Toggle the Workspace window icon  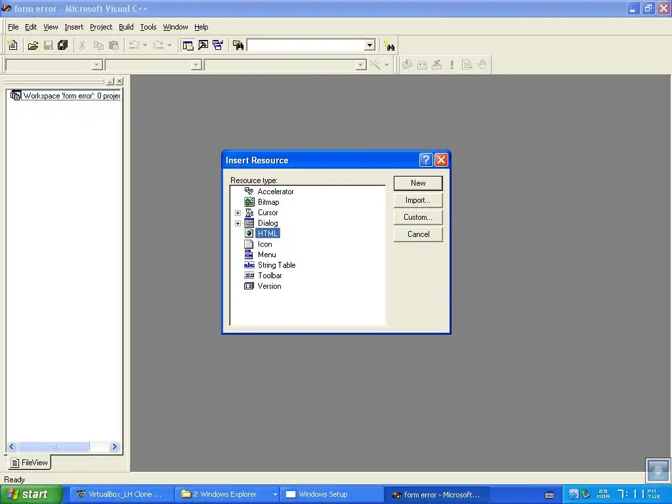pyautogui.click(x=187, y=45)
